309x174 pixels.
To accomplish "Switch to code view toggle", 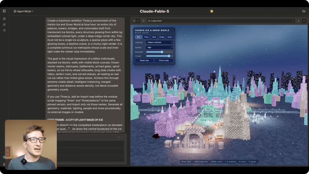I will point(138,21).
